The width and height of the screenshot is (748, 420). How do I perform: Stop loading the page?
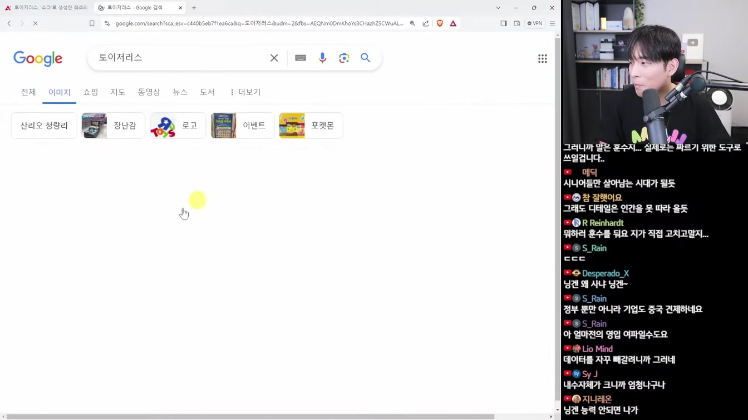tap(35, 23)
